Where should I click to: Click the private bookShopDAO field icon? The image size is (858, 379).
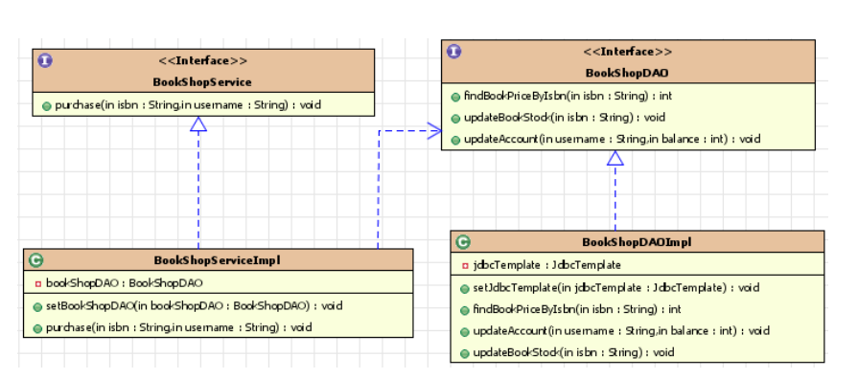click(x=38, y=283)
